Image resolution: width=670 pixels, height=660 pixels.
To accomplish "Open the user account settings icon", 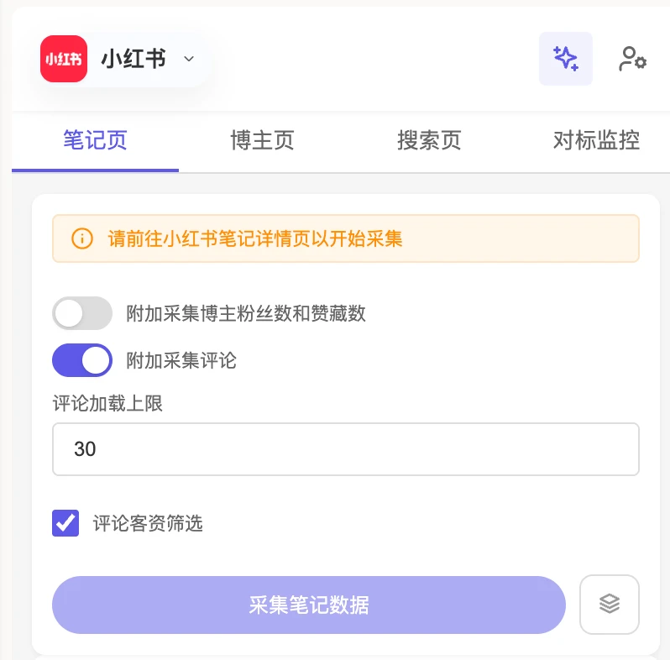I will pyautogui.click(x=632, y=59).
